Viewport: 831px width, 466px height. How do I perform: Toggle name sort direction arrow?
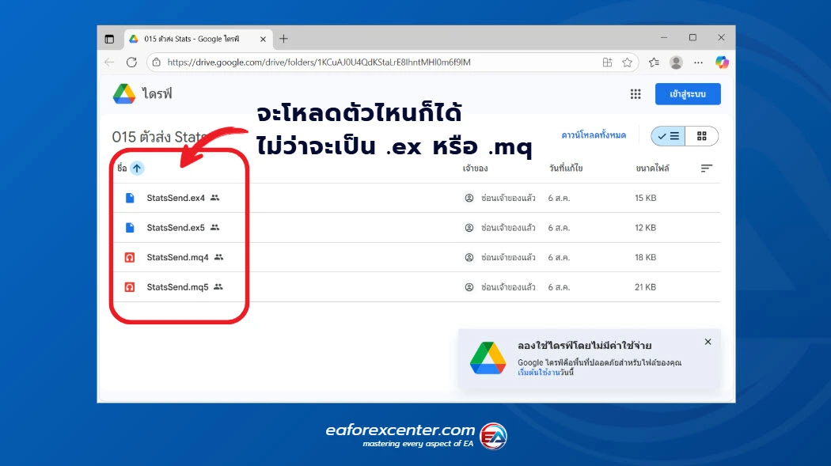pyautogui.click(x=137, y=169)
